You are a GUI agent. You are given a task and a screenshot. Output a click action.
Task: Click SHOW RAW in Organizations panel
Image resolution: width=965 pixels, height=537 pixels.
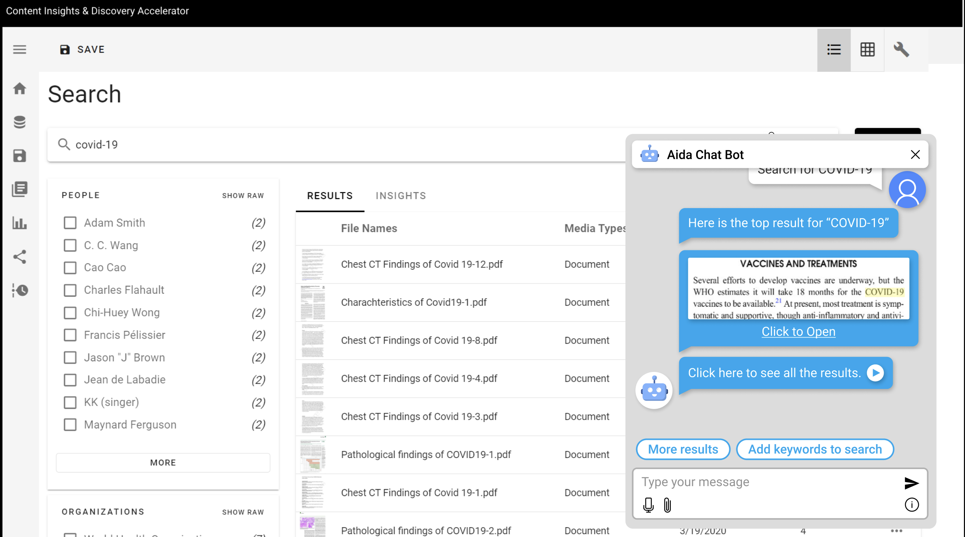coord(243,512)
